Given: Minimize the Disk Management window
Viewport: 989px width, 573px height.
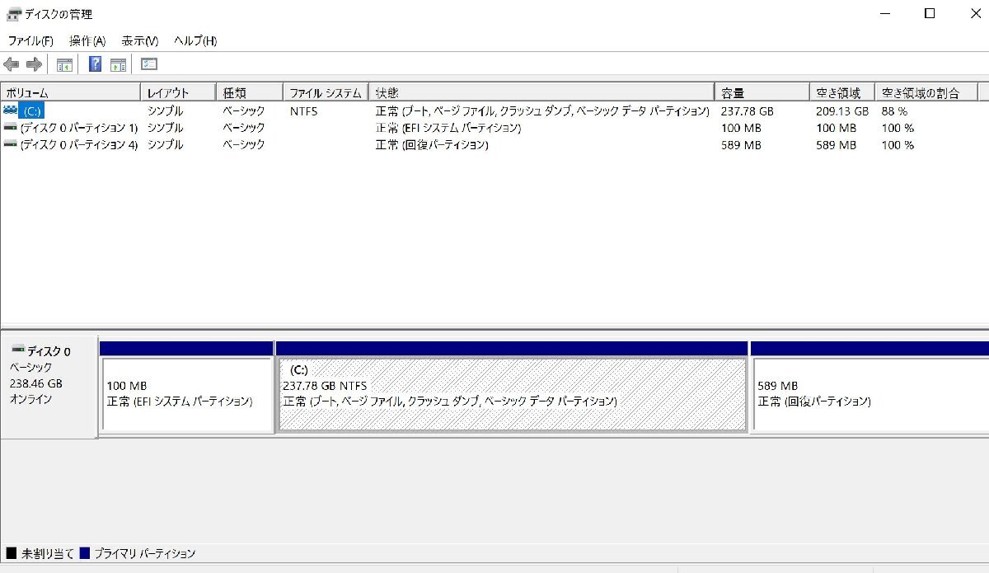Looking at the screenshot, I should point(885,14).
